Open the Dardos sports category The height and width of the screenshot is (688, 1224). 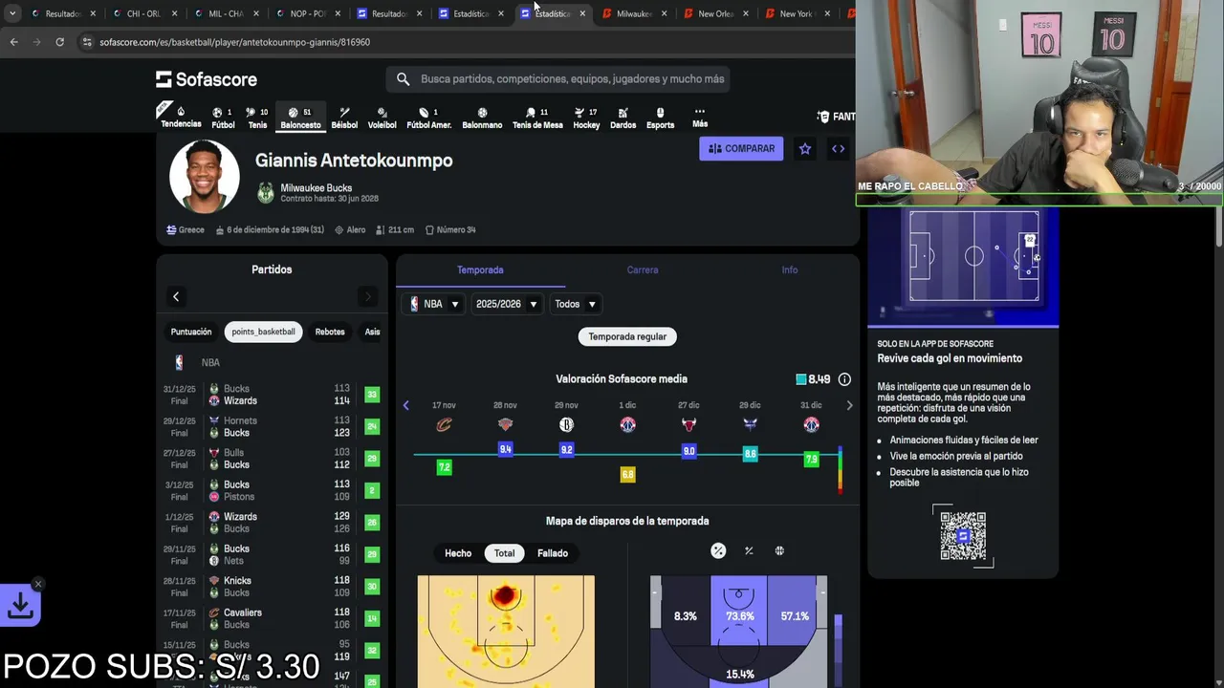coord(623,118)
